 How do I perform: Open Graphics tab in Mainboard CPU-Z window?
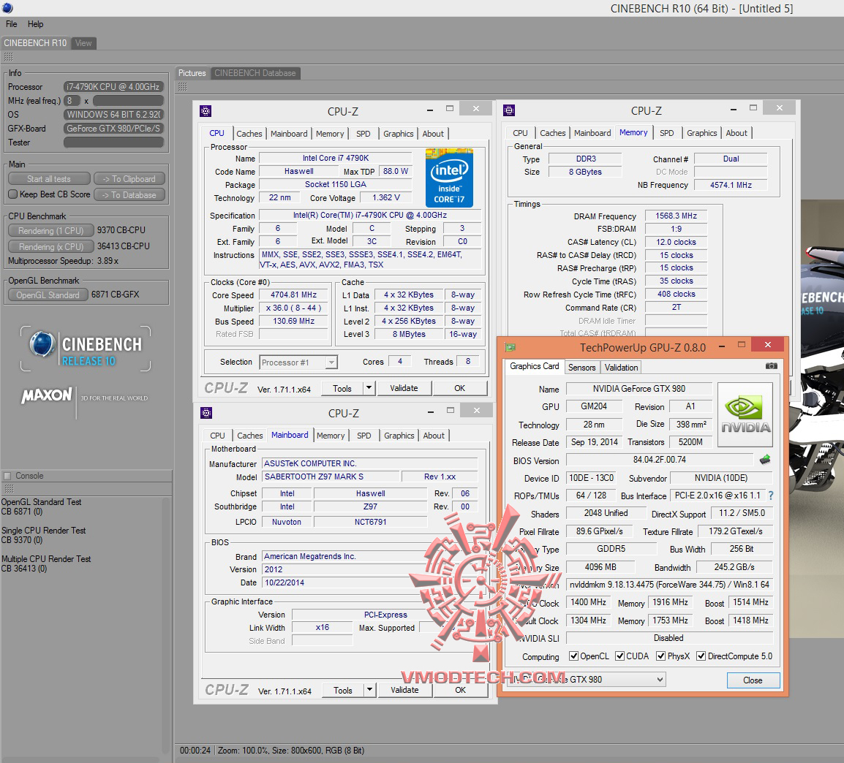click(399, 436)
